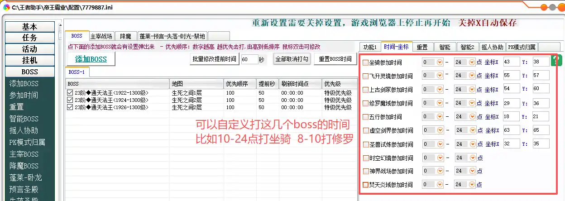565x201 pixels.
Task: Select 主宰BOSS in the sidebar
Action: click(x=24, y=154)
